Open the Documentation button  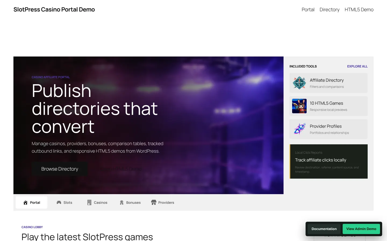click(324, 229)
